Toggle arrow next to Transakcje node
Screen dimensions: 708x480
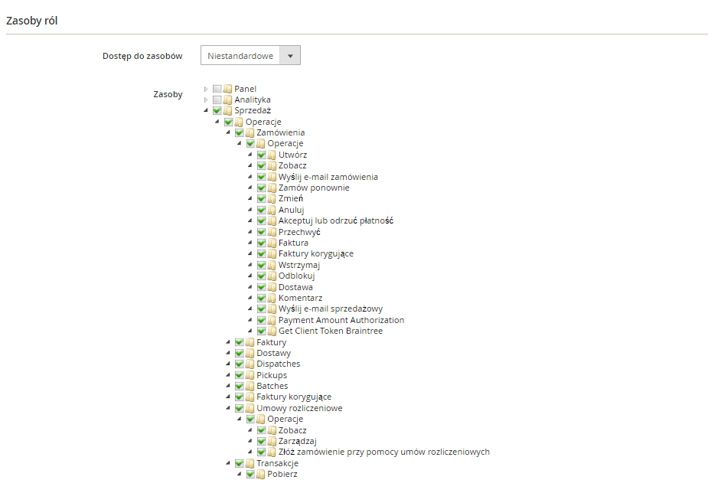[228, 463]
